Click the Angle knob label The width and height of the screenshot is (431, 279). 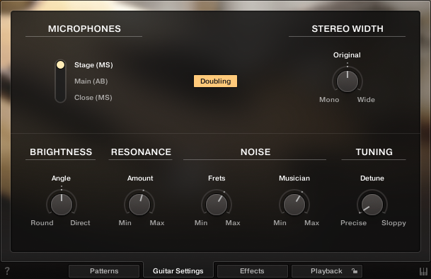[x=61, y=178]
